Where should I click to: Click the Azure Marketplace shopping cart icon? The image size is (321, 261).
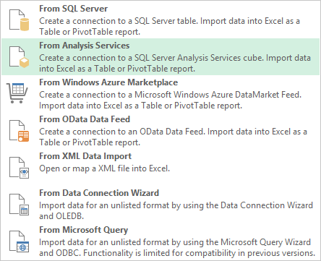coord(17,93)
